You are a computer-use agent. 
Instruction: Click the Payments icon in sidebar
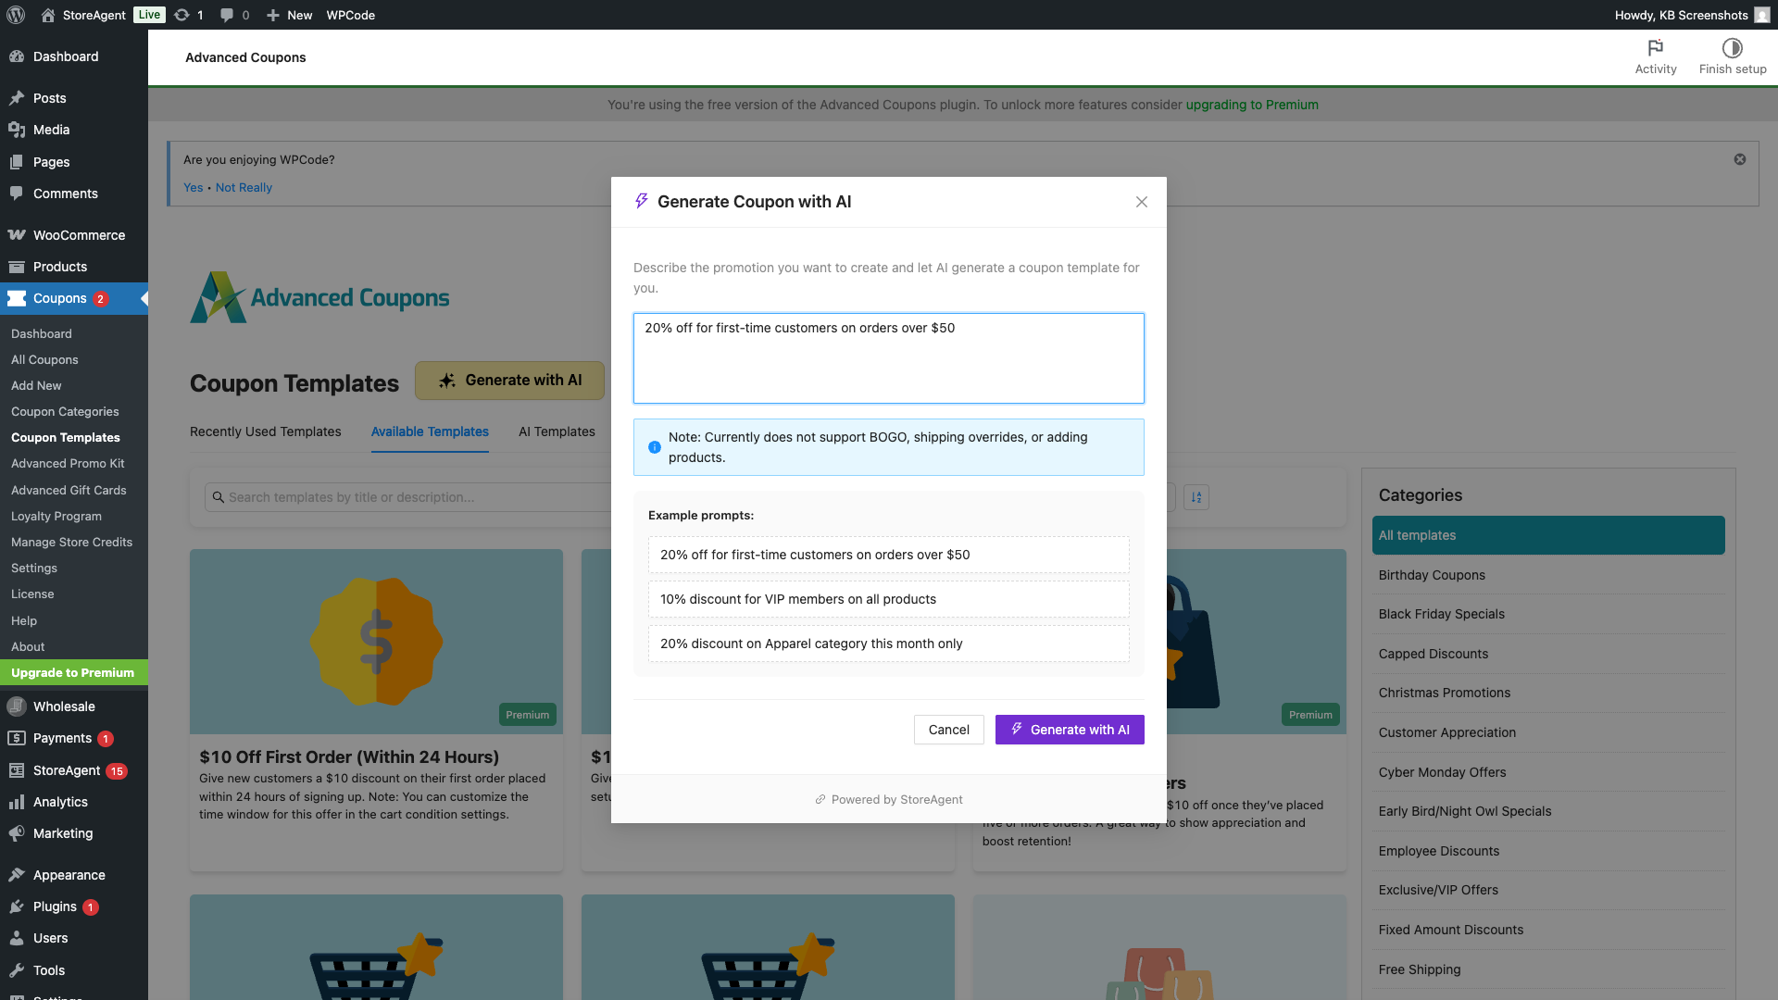pyautogui.click(x=17, y=738)
